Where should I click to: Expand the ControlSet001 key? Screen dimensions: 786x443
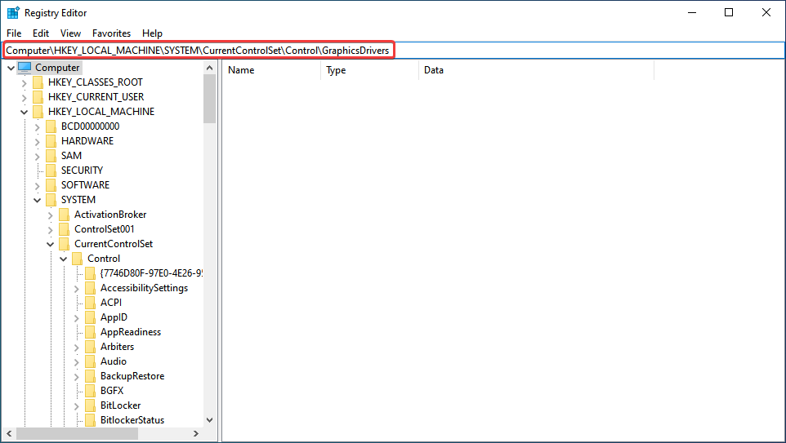pos(50,229)
